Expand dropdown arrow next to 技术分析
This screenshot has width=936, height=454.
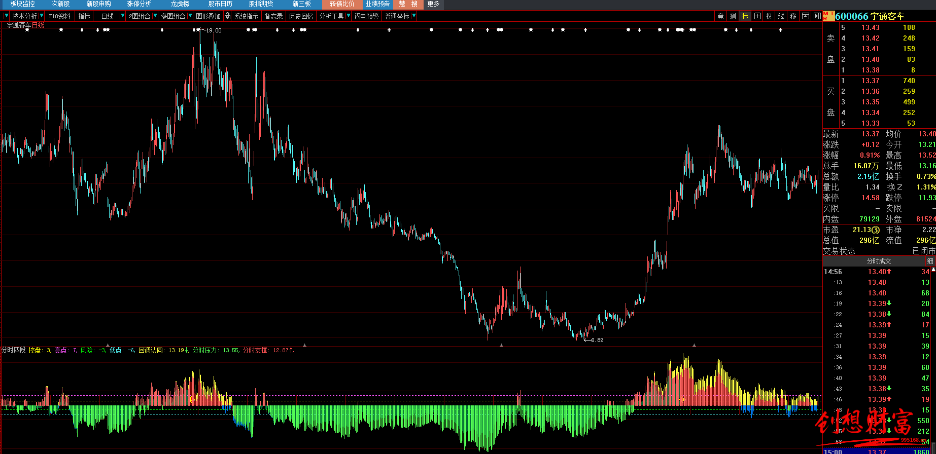click(x=42, y=16)
